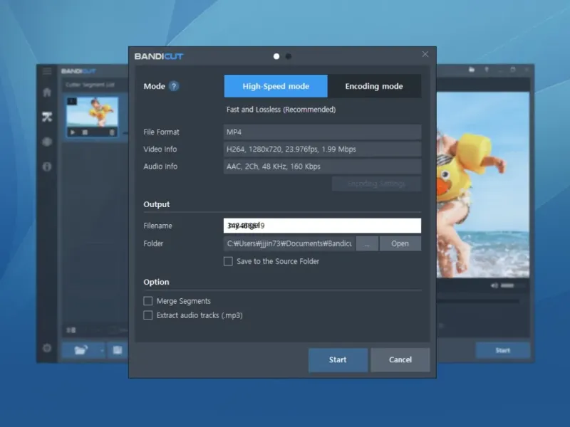Expand the dropdown arrow beside the open file button

102,350
